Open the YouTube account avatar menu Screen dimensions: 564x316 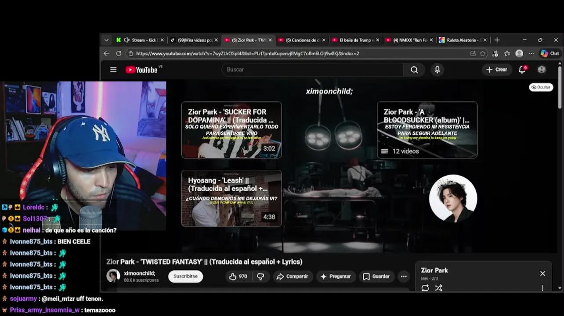coord(542,70)
